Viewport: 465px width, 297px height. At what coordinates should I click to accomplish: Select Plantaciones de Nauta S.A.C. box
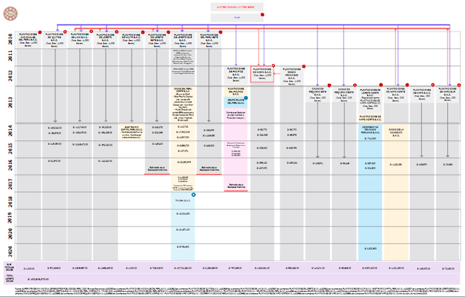132,40
